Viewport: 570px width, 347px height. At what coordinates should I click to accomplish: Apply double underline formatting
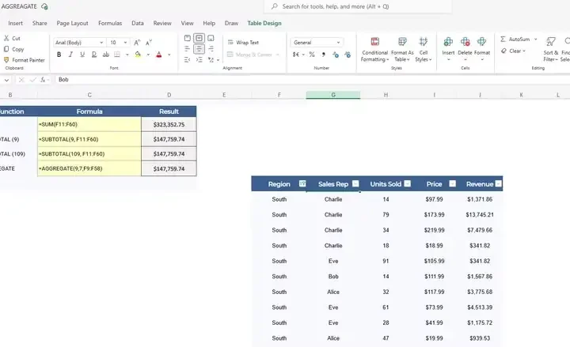point(93,55)
